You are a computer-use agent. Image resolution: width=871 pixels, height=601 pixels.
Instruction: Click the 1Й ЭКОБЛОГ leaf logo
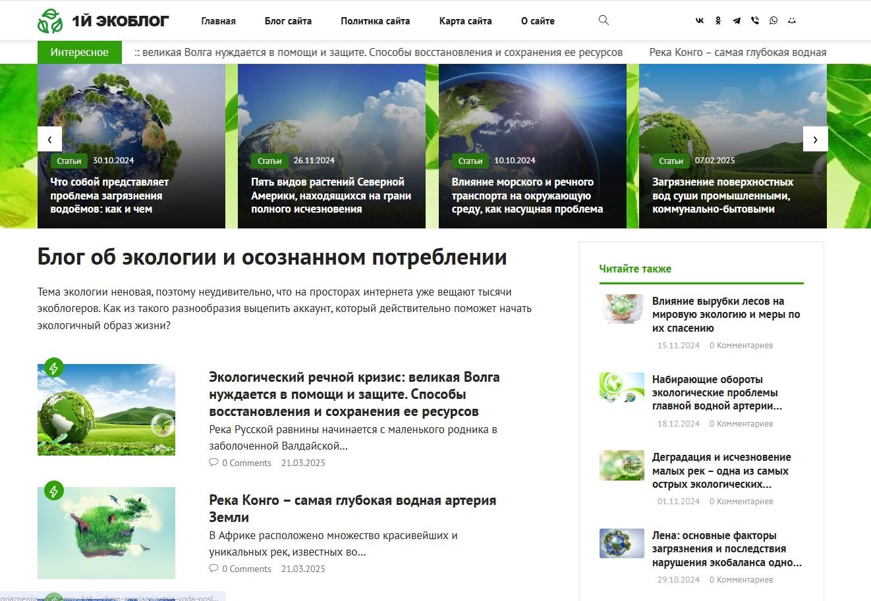click(x=50, y=21)
